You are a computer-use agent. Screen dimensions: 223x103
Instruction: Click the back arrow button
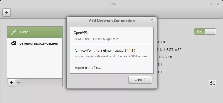pos(6,13)
